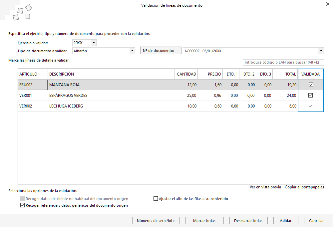Click the Albarán value in document type field

click(x=80, y=51)
